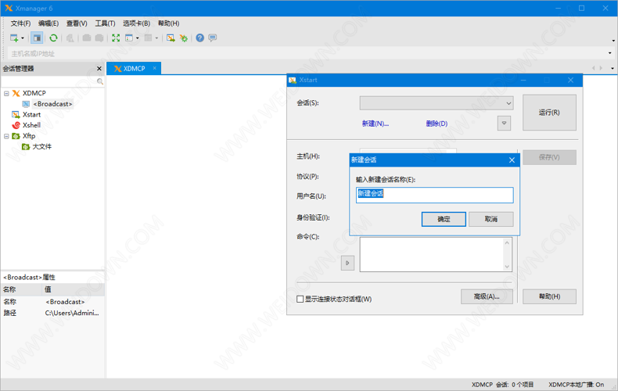Image resolution: width=618 pixels, height=391 pixels.
Task: Select Xftp in the session tree
Action: pyautogui.click(x=29, y=136)
